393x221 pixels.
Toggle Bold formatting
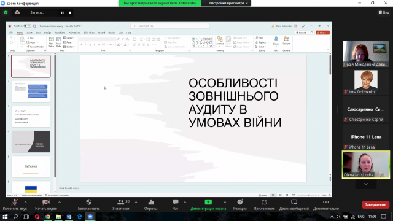[x=82, y=45]
